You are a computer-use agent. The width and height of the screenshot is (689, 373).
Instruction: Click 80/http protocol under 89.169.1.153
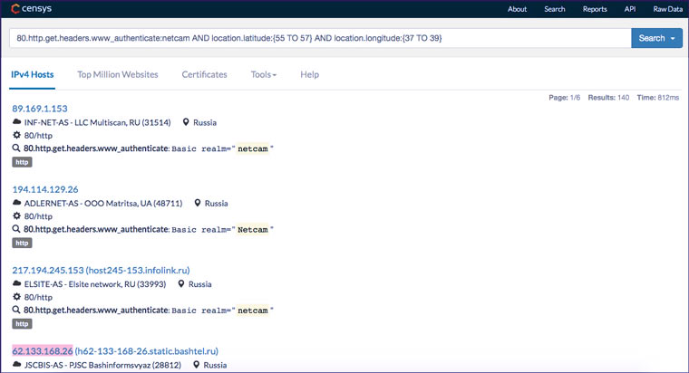coord(38,136)
